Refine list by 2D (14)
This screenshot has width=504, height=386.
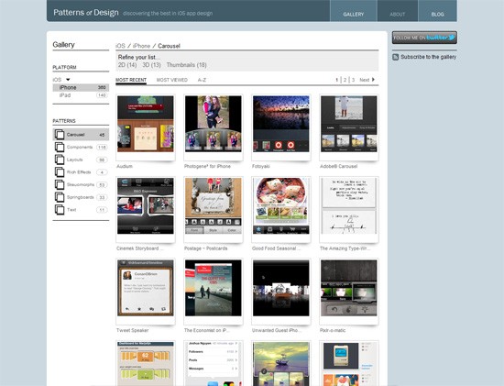pos(127,65)
